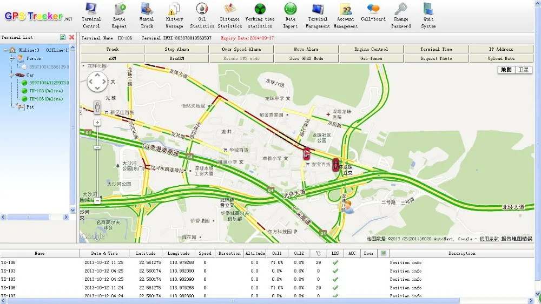
Task: Click the Description column header
Action: (461, 253)
